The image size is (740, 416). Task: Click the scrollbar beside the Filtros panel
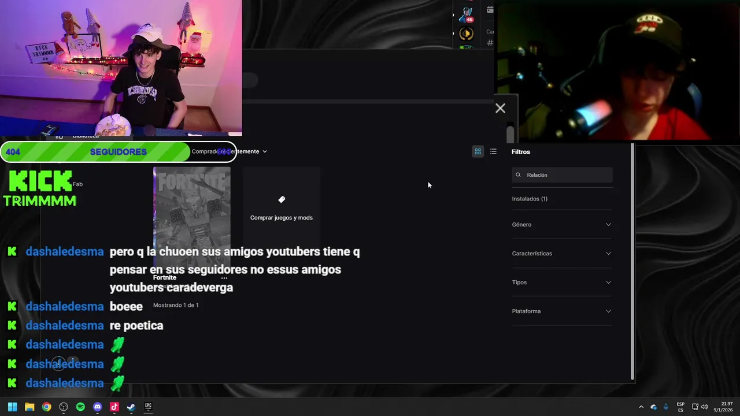(x=632, y=261)
